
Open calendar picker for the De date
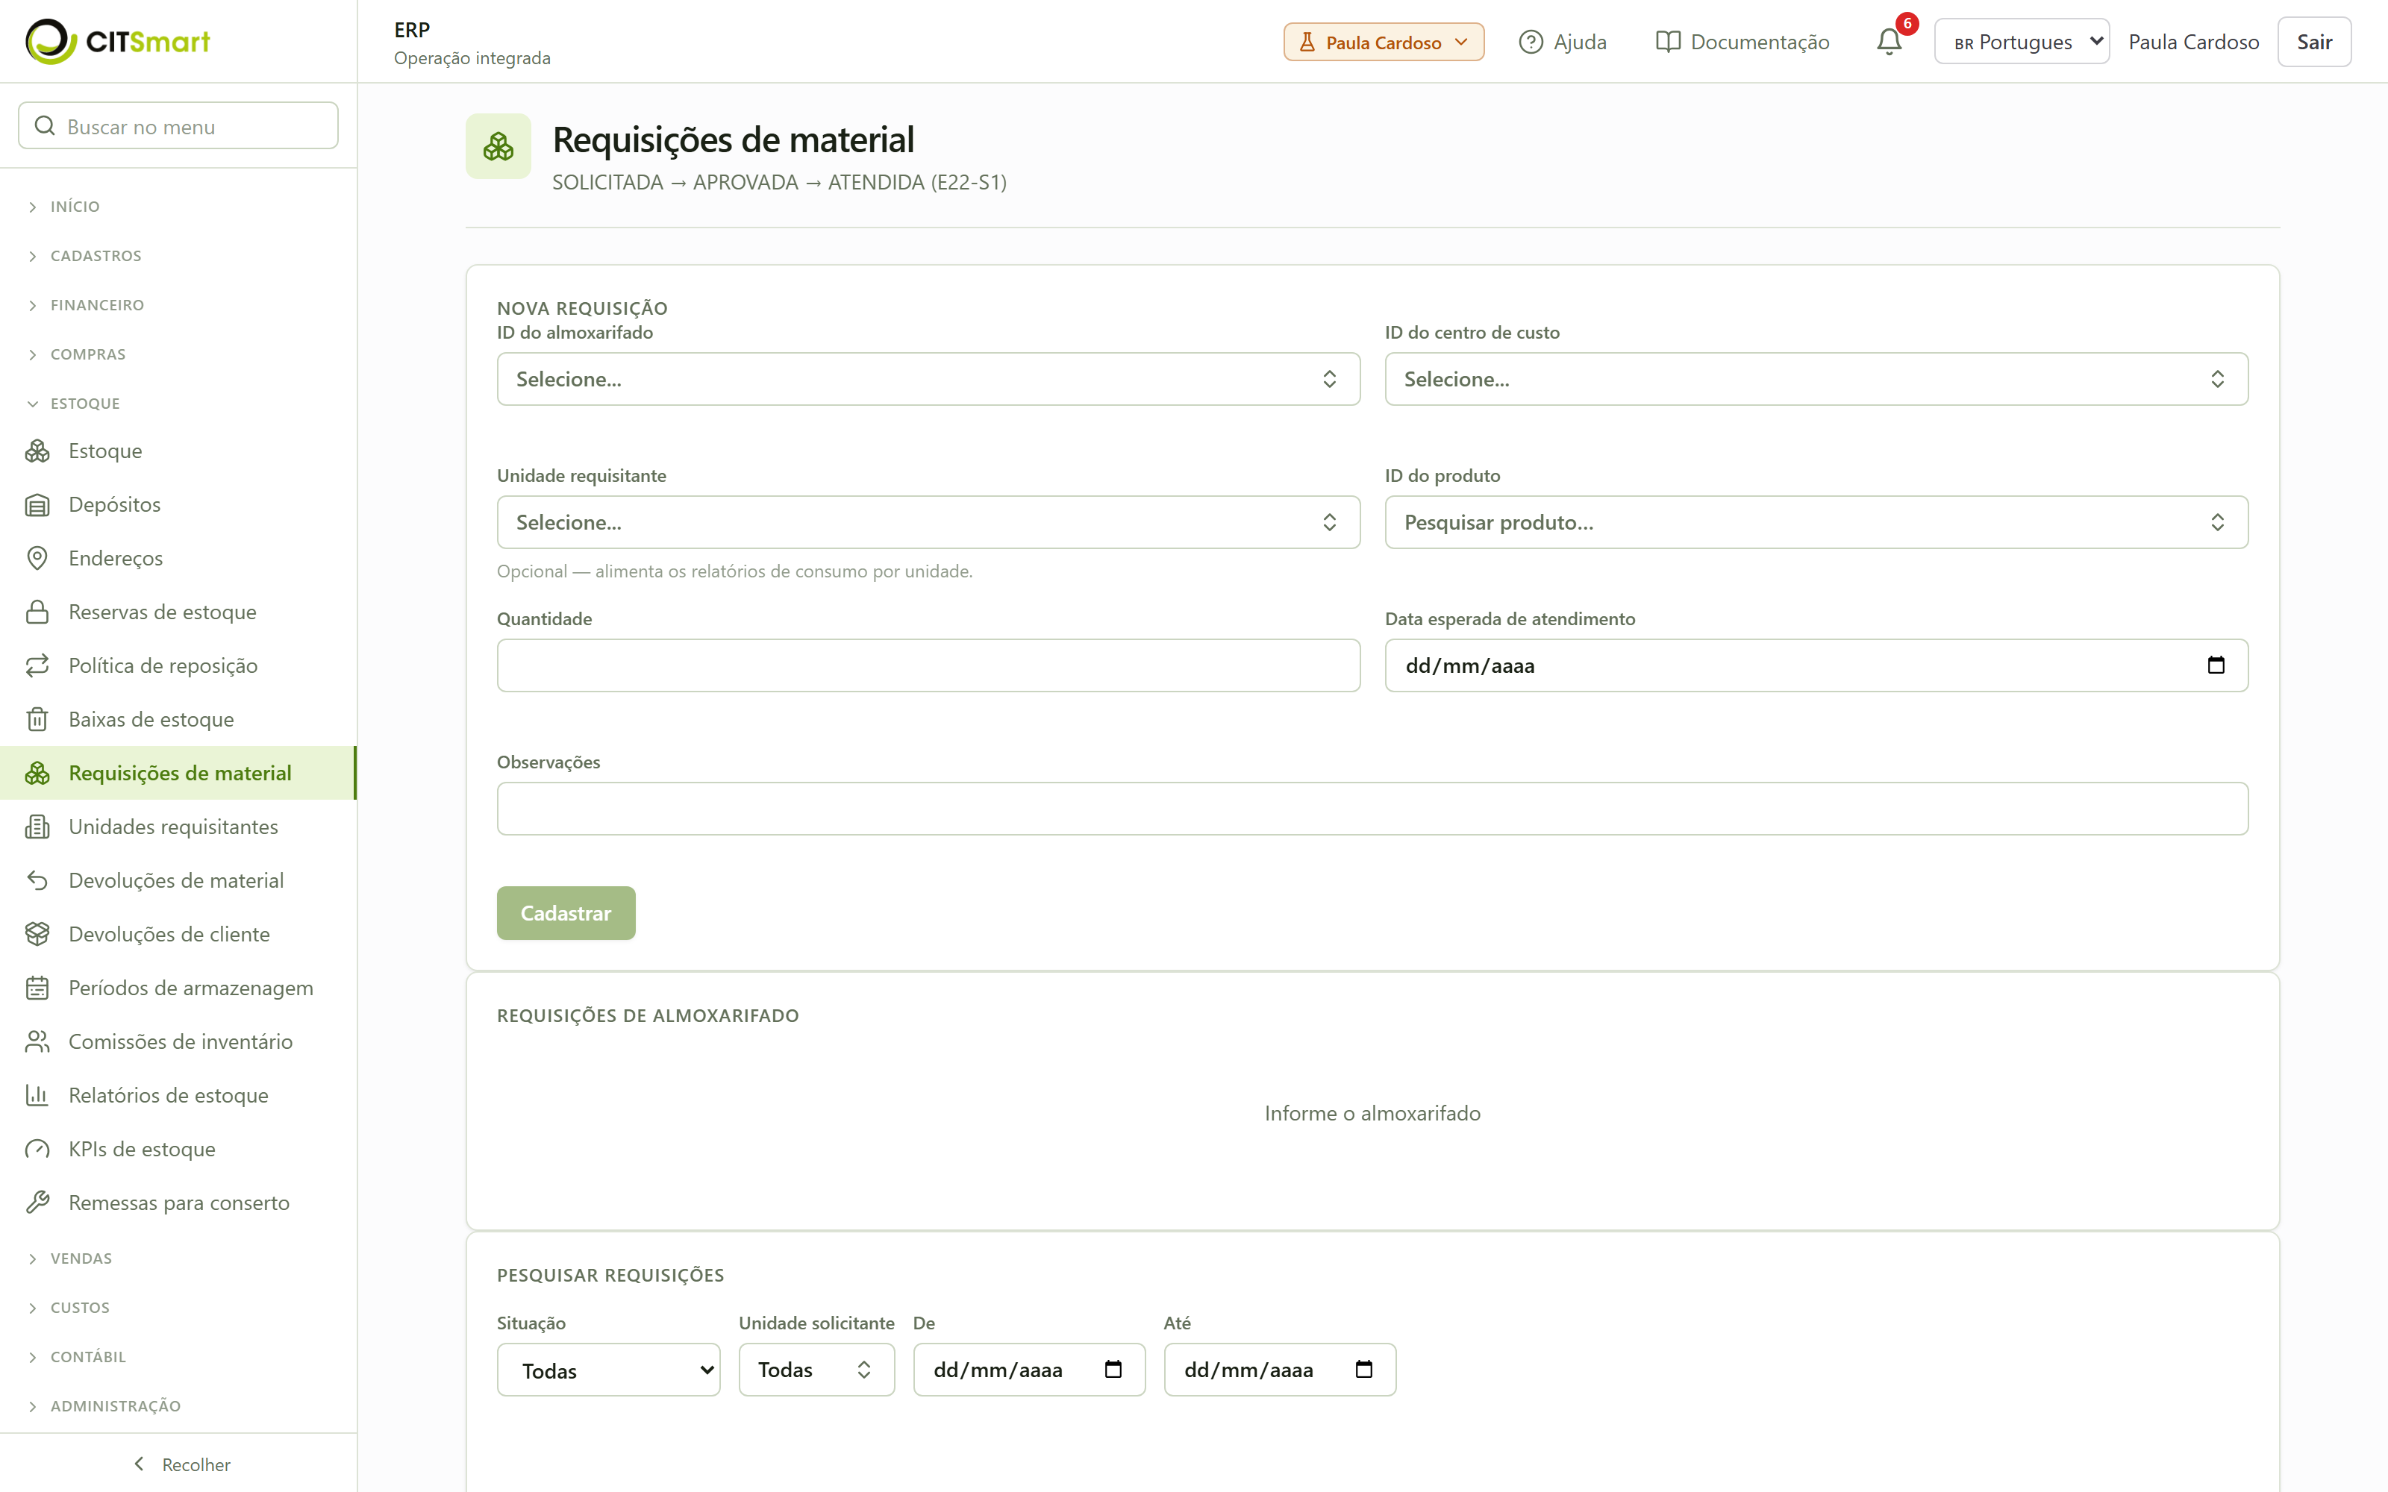pyautogui.click(x=1113, y=1370)
